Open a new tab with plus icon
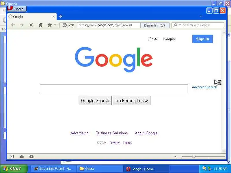The width and height of the screenshot is (231, 173). click(61, 16)
